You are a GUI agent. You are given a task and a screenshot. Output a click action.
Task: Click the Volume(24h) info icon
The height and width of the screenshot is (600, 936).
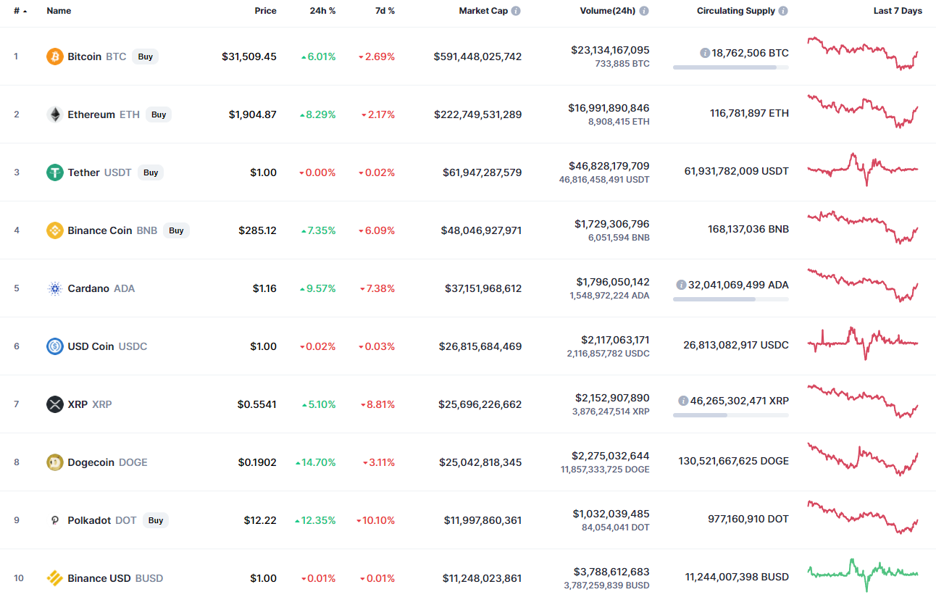(x=644, y=11)
